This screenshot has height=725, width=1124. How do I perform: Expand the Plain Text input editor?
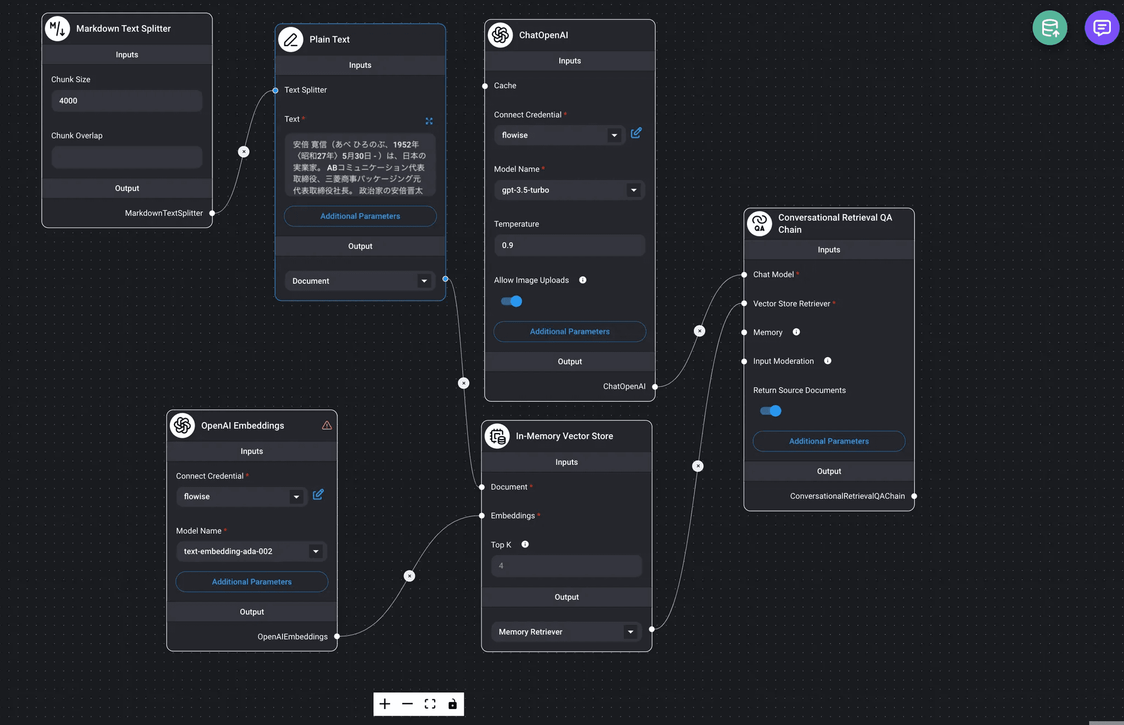click(x=429, y=121)
